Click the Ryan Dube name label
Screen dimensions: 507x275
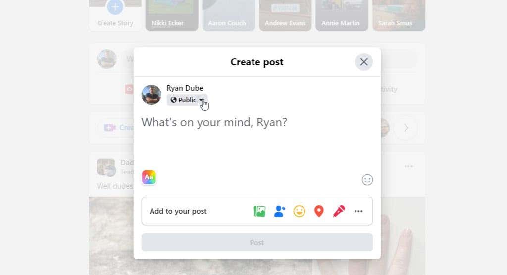pos(185,88)
